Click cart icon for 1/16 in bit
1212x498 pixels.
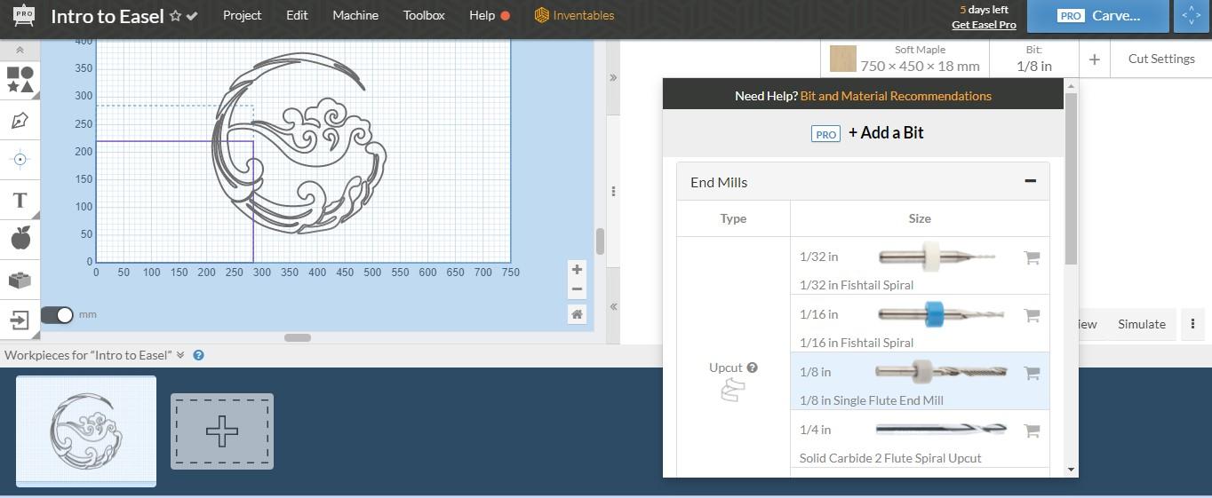[x=1032, y=315]
